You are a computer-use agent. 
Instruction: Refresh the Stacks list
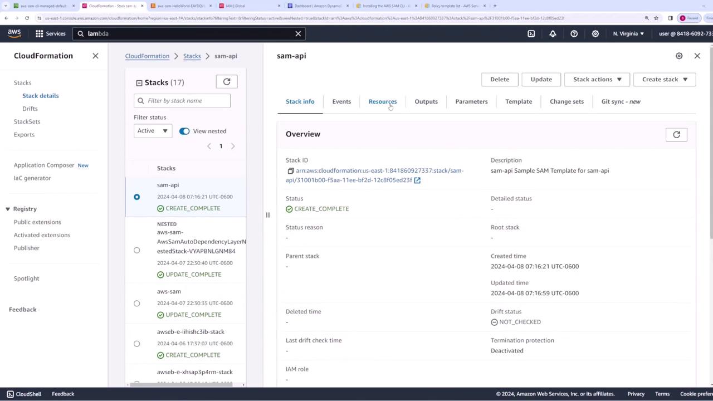[x=227, y=82]
